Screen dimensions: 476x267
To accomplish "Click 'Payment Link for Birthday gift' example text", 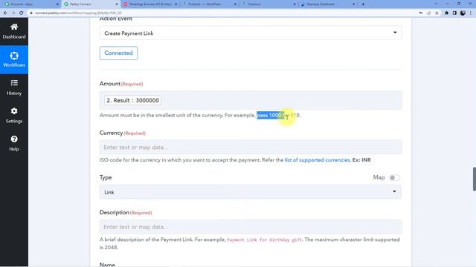I will tap(265, 240).
